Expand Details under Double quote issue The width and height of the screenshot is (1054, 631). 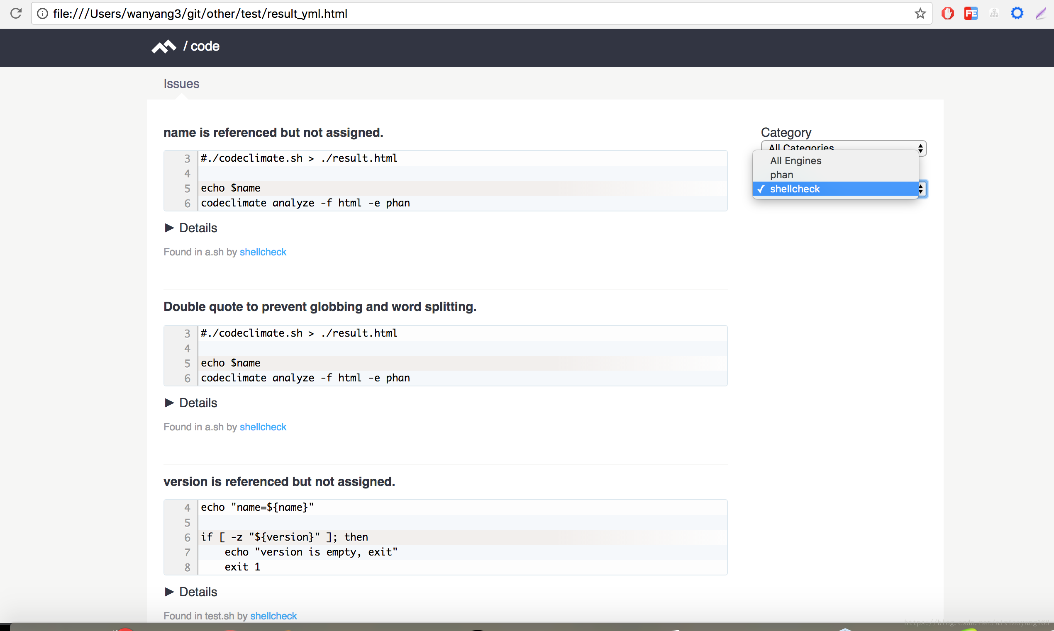191,403
